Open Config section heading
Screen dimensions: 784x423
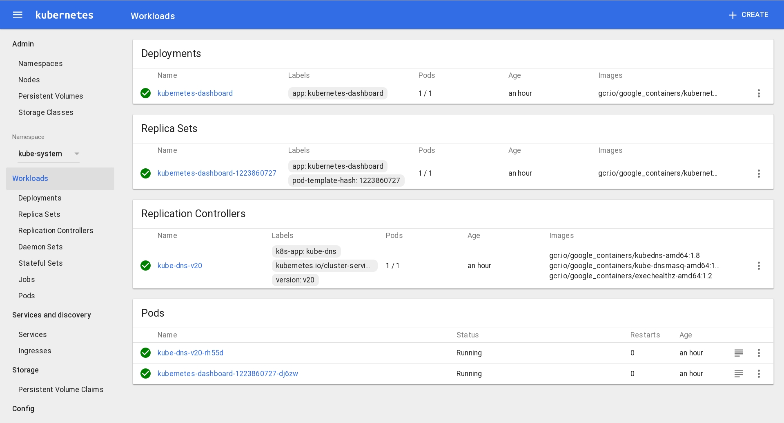(x=23, y=409)
